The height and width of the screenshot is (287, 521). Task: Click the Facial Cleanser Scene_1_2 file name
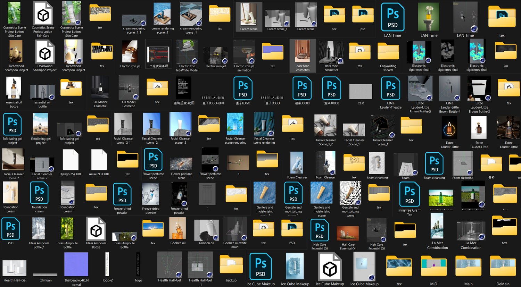point(325,142)
